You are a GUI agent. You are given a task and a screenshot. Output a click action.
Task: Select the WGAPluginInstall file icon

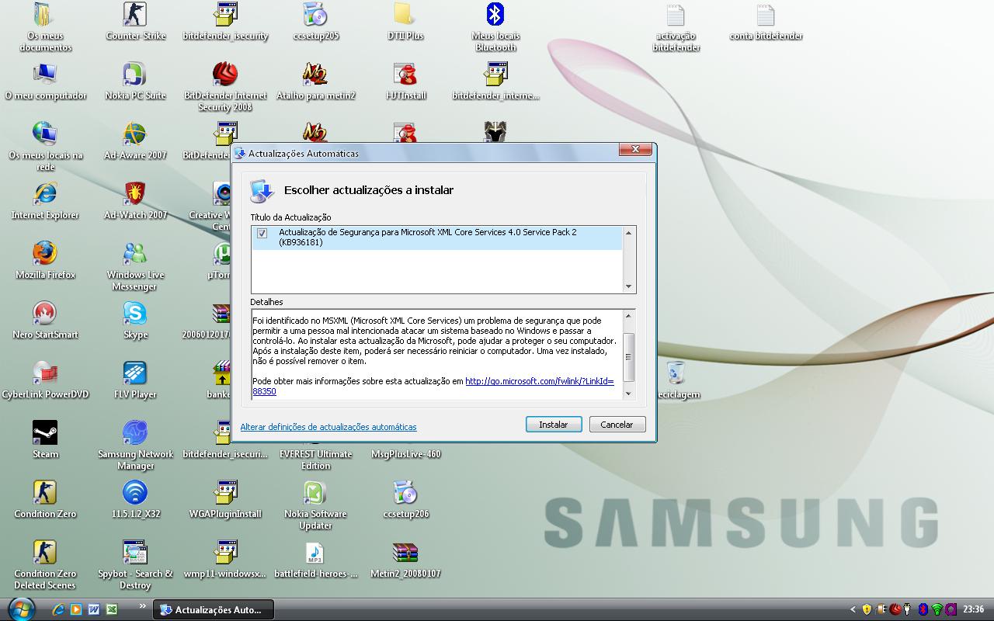click(x=225, y=499)
